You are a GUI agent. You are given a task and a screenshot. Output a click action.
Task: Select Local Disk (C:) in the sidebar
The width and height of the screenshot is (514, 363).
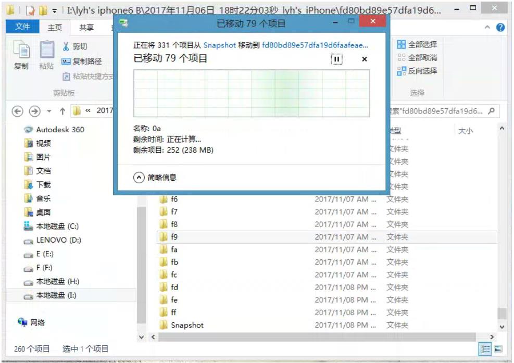(x=57, y=227)
